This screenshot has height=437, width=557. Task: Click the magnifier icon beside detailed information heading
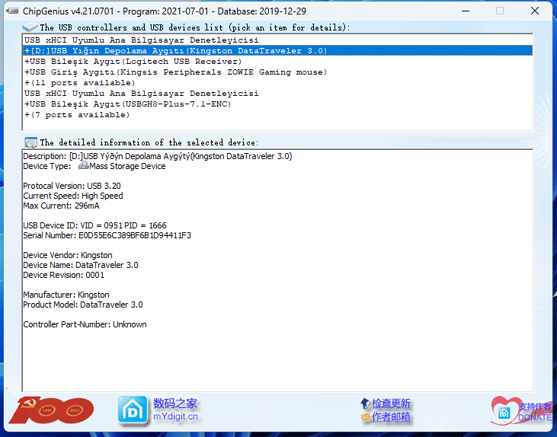(30, 142)
